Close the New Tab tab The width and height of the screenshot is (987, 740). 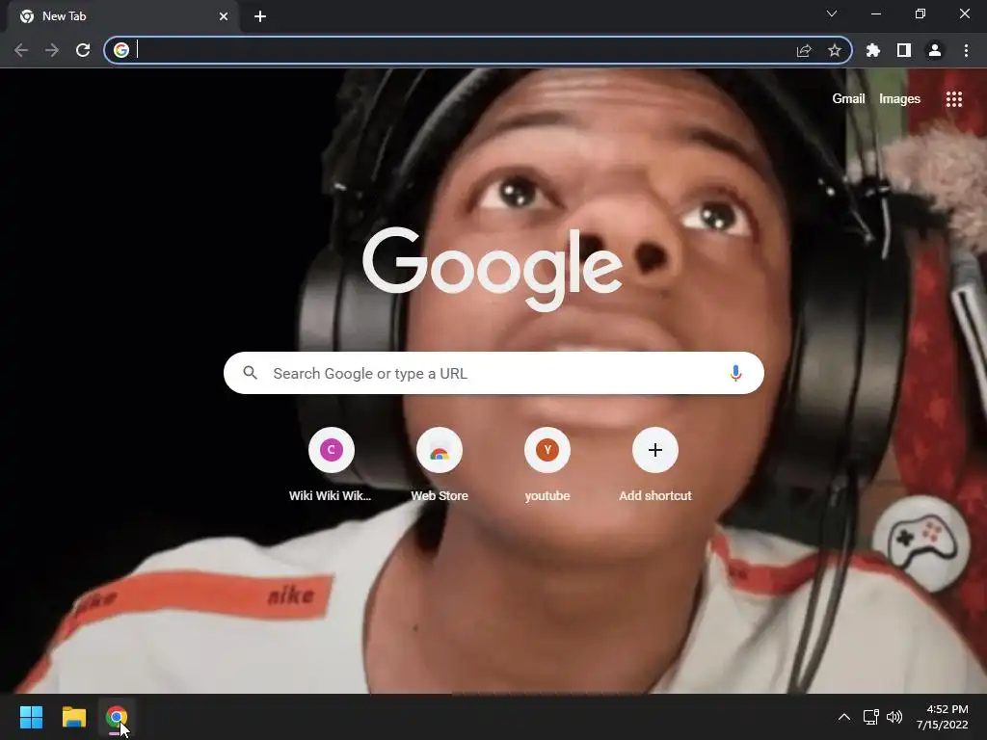(224, 16)
